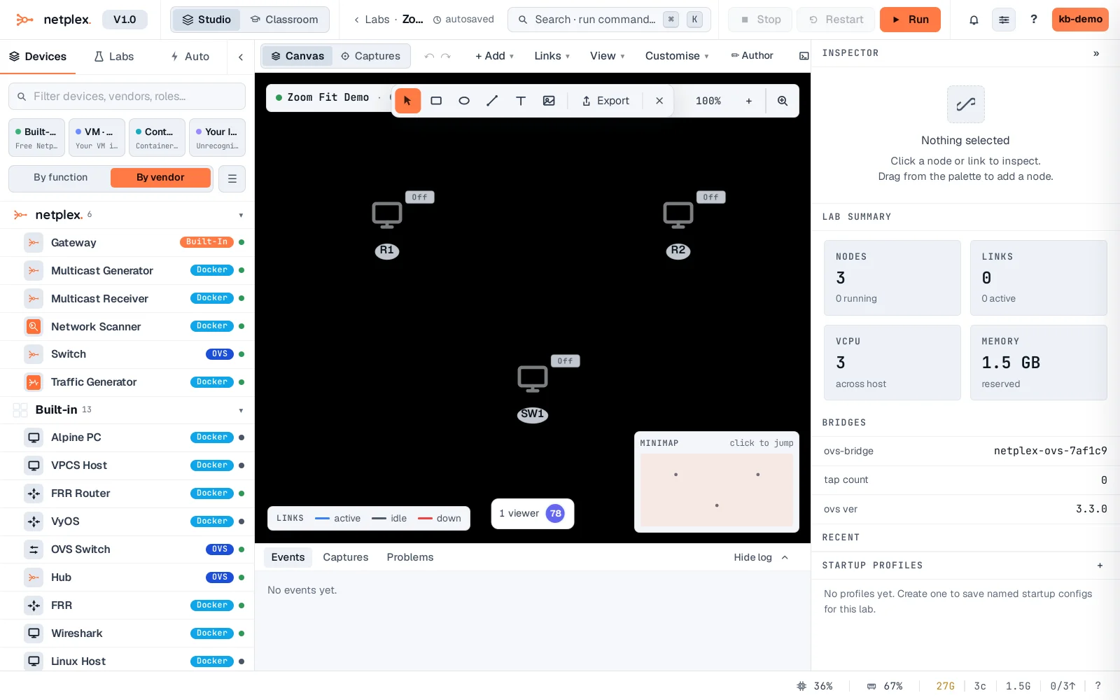This screenshot has width=1120, height=700.
Task: Select the rectangle shape tool
Action: coord(436,101)
